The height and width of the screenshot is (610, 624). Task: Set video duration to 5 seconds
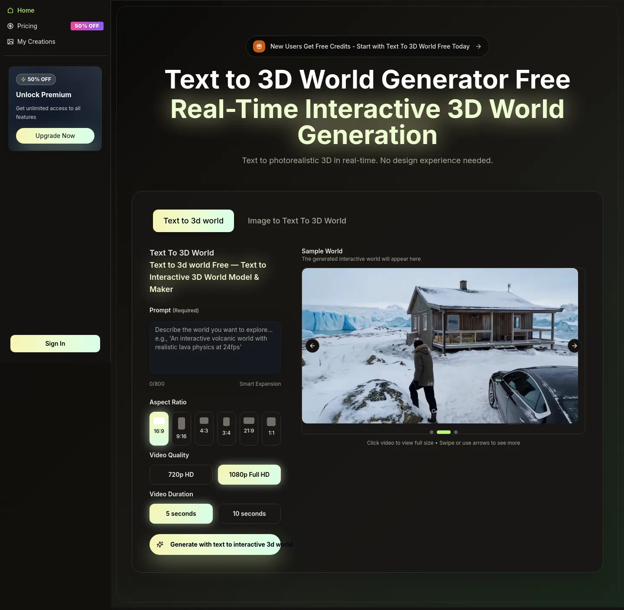pyautogui.click(x=181, y=514)
